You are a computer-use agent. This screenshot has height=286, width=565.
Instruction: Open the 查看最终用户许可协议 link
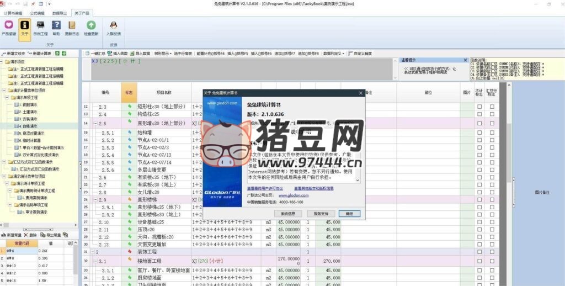pyautogui.click(x=265, y=188)
